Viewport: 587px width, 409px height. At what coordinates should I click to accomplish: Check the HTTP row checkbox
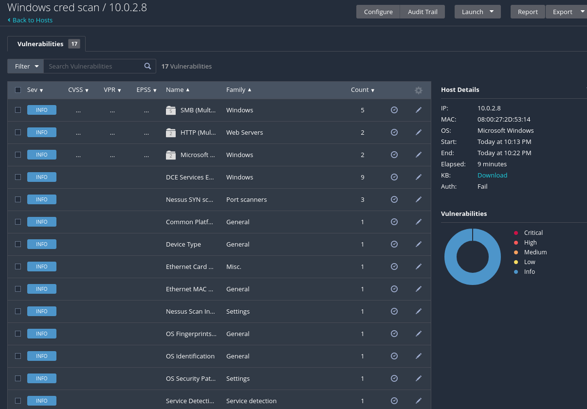click(x=18, y=132)
